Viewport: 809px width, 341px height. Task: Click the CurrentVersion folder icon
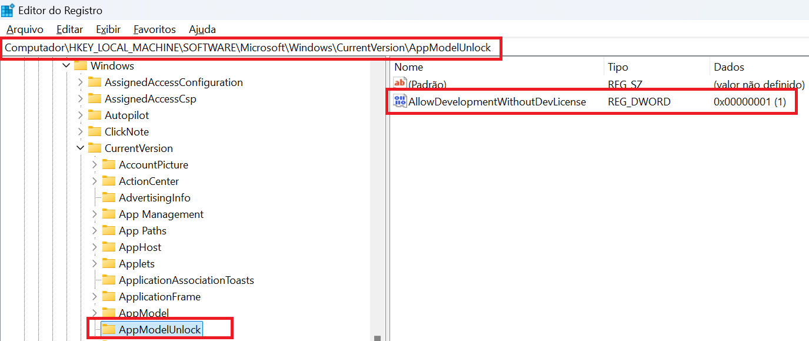click(95, 148)
